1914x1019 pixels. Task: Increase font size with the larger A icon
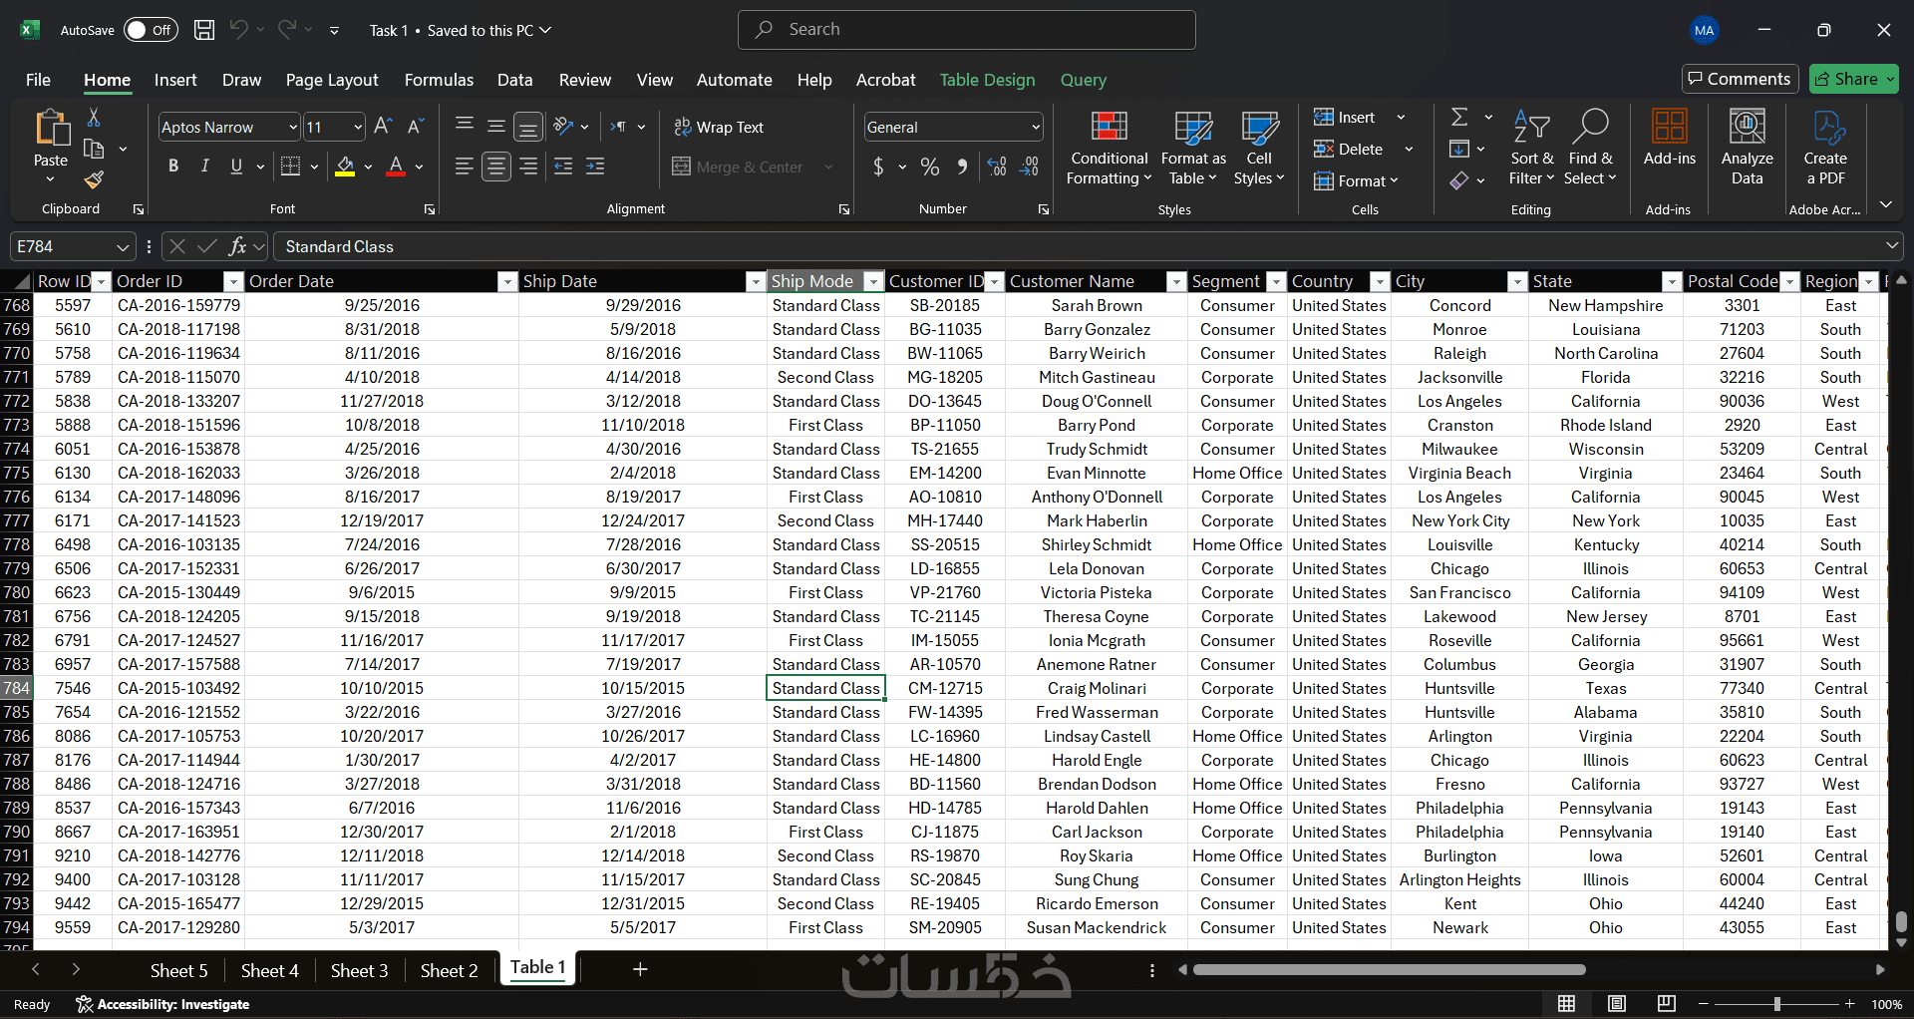[x=383, y=127]
